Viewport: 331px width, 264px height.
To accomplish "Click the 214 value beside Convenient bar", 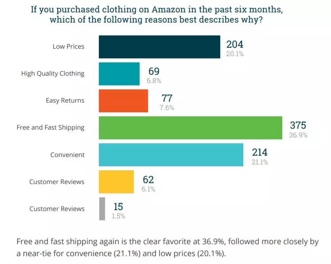I will [x=260, y=152].
